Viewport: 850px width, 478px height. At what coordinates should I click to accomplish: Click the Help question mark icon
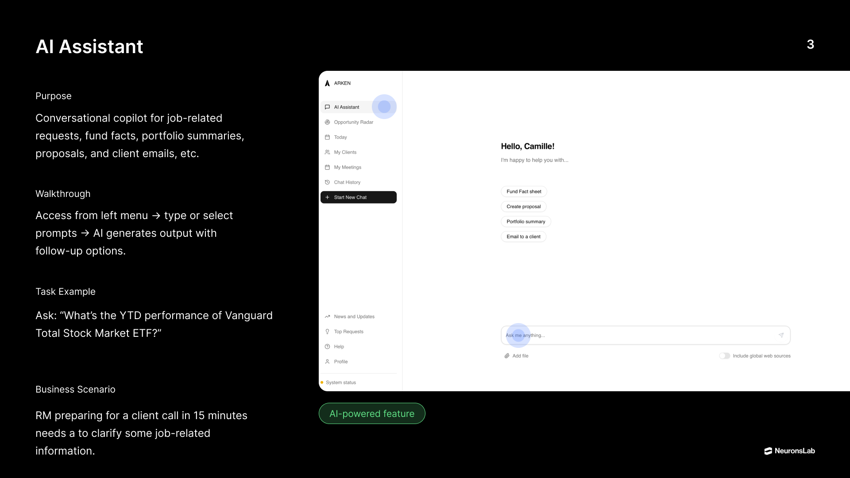[327, 347]
